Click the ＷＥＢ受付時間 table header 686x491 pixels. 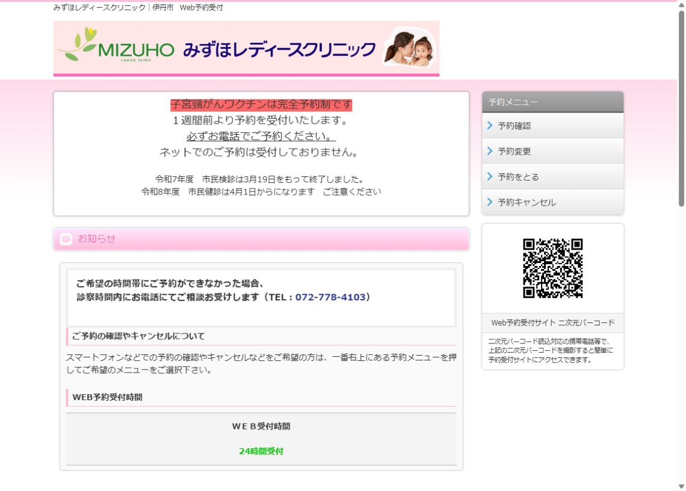pyautogui.click(x=261, y=426)
